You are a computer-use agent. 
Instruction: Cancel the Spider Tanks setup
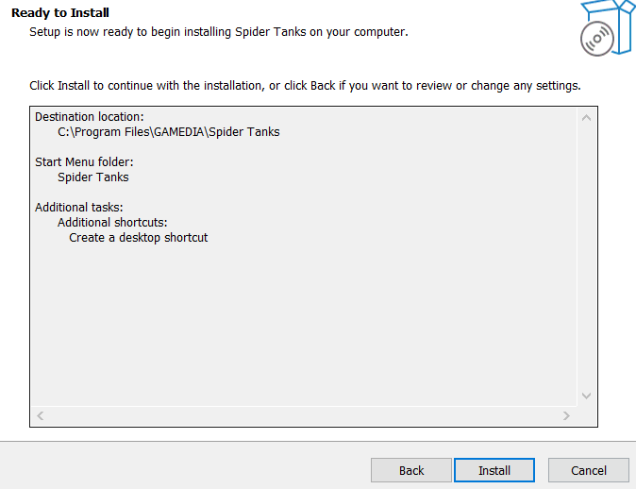click(x=589, y=470)
